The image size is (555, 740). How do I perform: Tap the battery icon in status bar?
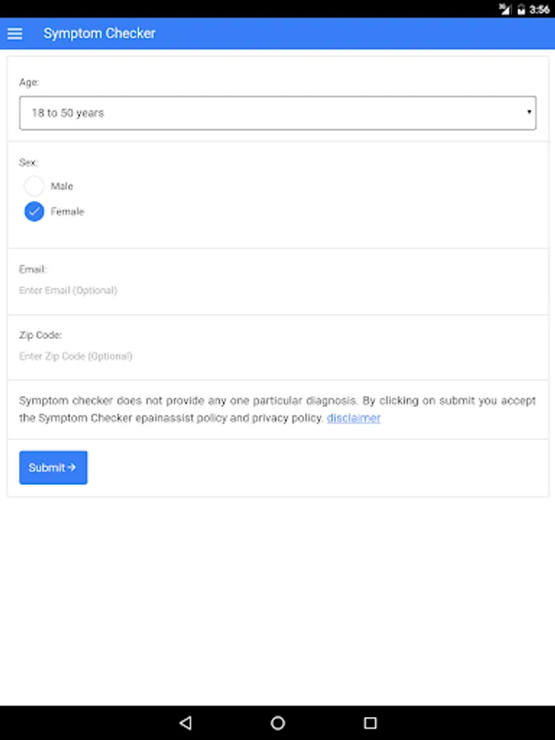pos(520,9)
